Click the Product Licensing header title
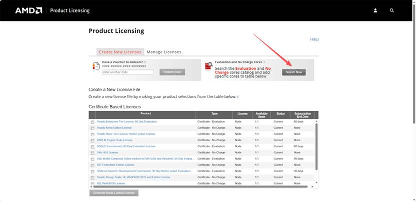Image resolution: width=416 pixels, height=202 pixels. (70, 10)
